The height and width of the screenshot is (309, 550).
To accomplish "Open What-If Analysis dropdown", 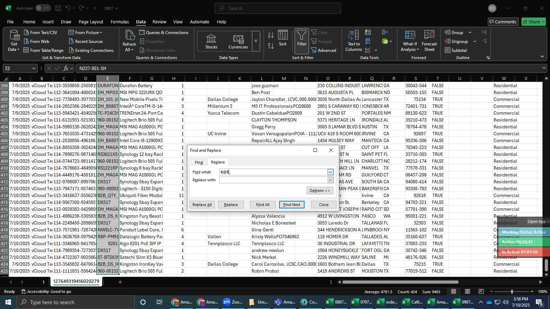I will click(x=410, y=41).
